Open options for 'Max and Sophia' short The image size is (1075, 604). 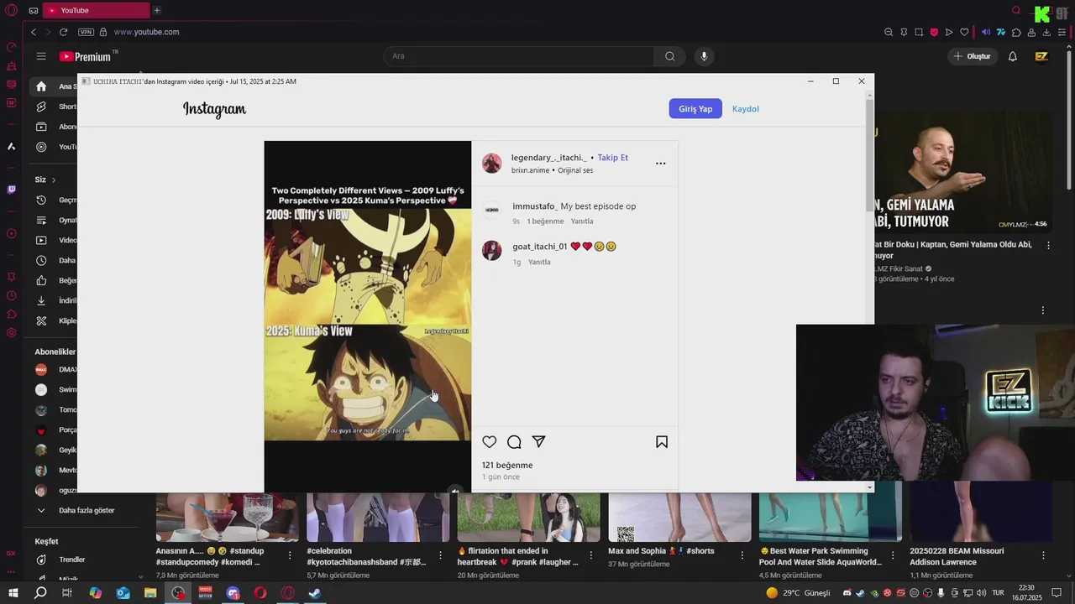tap(743, 555)
